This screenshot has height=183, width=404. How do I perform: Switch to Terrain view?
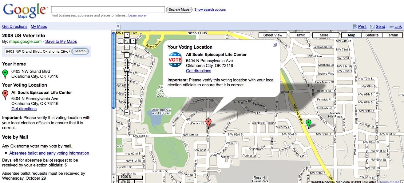[x=392, y=35]
